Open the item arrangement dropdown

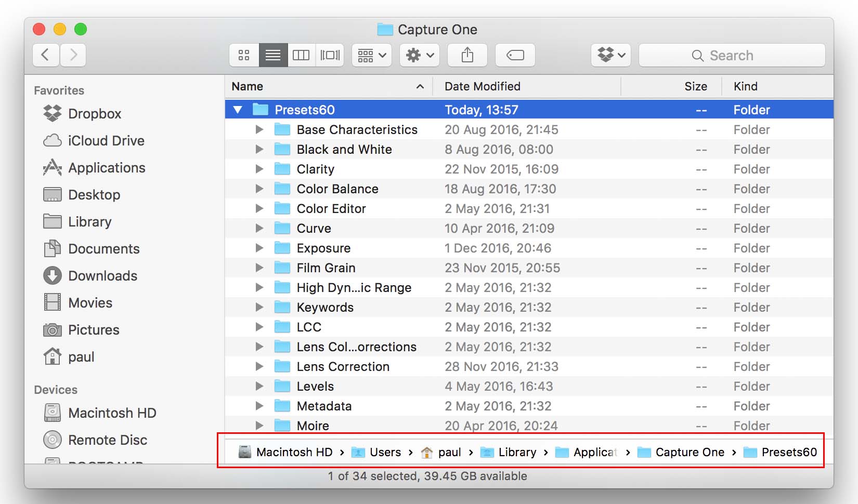tap(371, 55)
